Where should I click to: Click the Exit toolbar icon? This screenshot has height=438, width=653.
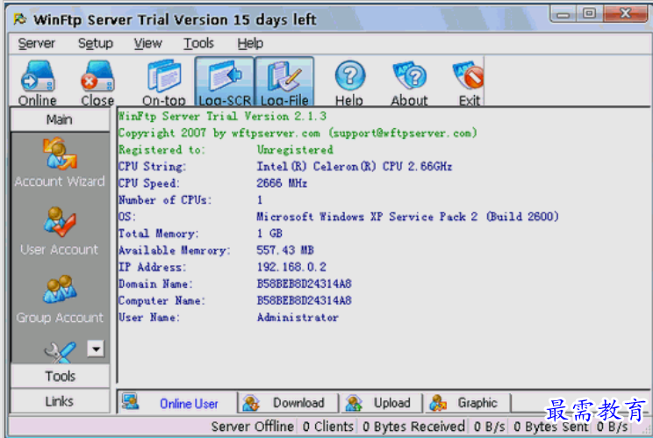469,82
